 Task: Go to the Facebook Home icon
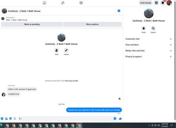pyautogui.click(x=44, y=3)
